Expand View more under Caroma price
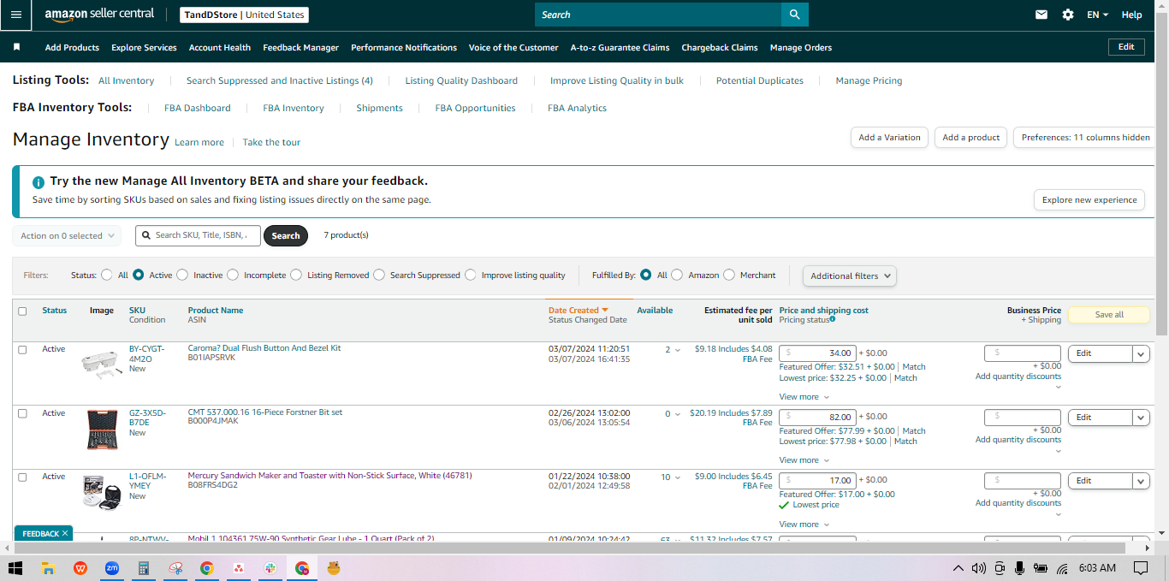Image resolution: width=1169 pixels, height=581 pixels. [804, 396]
